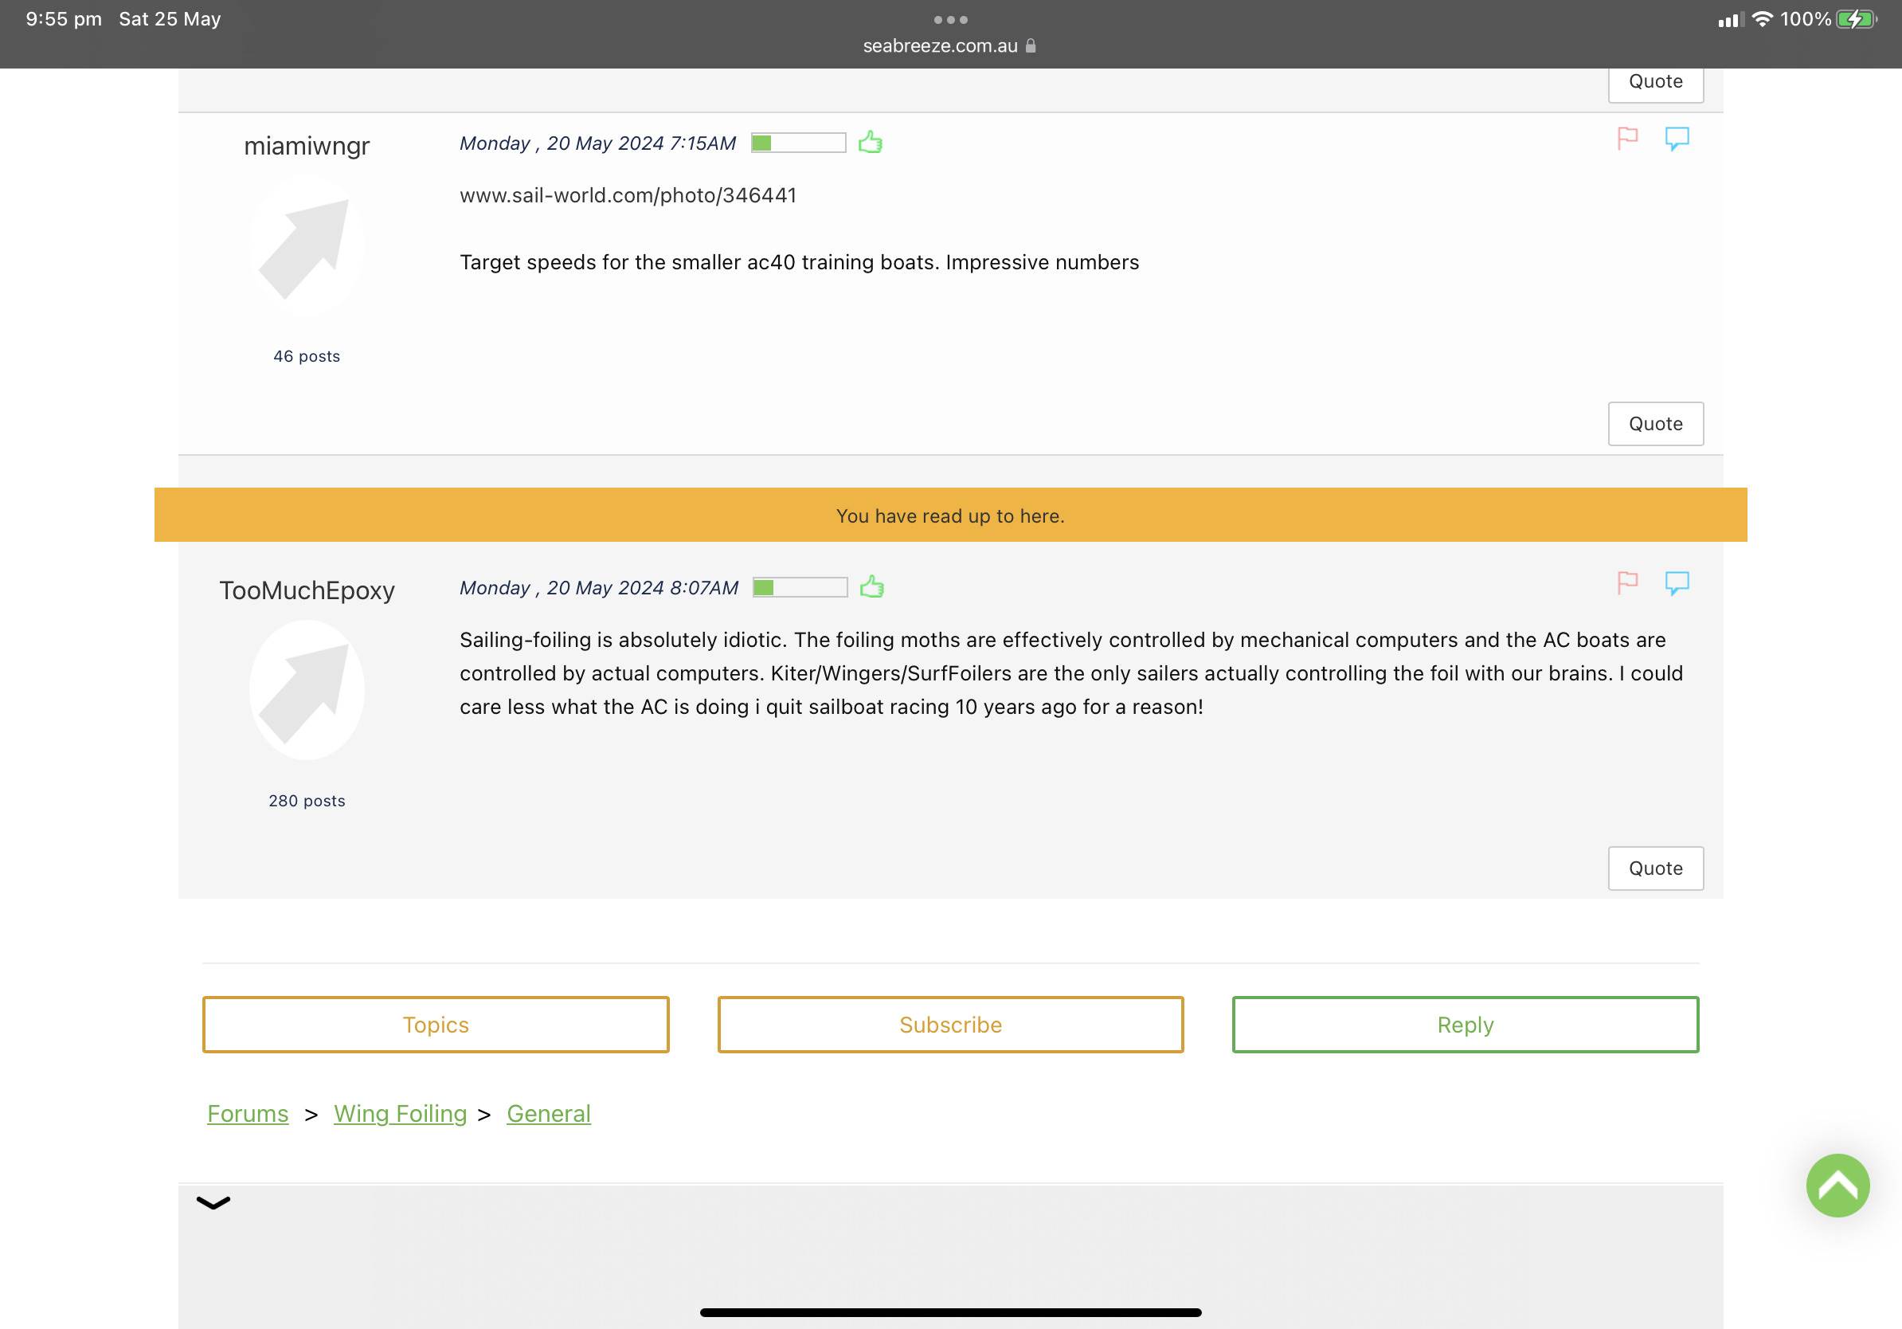
Task: Subscribe to this thread
Action: (x=950, y=1025)
